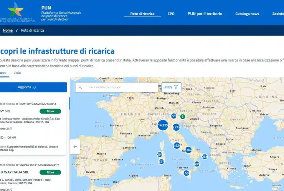Click Attiva badge of first station
Image resolution: width=284 pixels, height=191 pixels.
(50, 111)
